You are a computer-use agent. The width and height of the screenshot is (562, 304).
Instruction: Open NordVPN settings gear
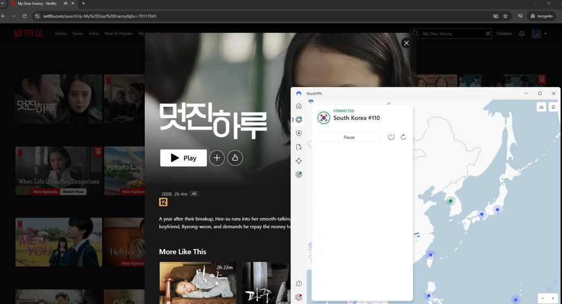click(299, 297)
